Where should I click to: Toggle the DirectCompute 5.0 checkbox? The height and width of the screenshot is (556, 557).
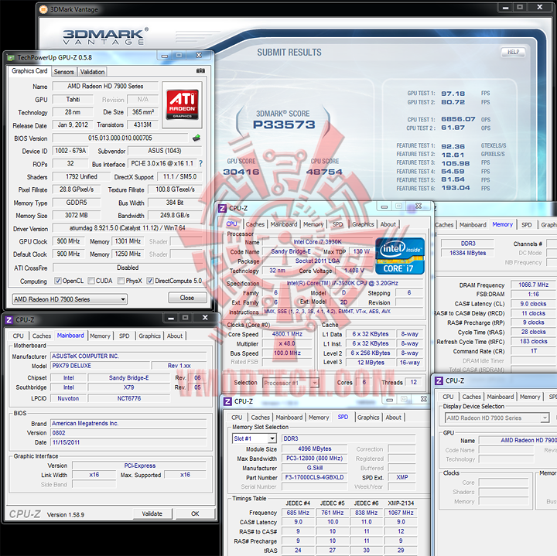coord(150,281)
